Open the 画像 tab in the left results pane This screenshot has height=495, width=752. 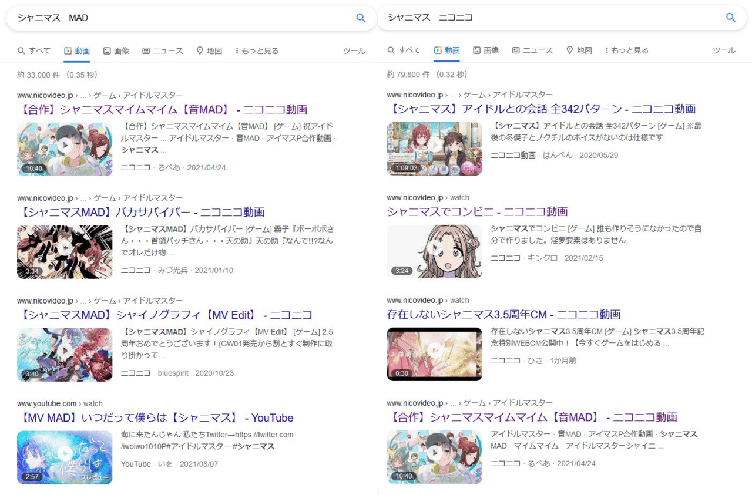(x=116, y=51)
